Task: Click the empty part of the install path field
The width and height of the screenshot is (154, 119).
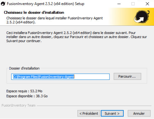Action: 92,77
